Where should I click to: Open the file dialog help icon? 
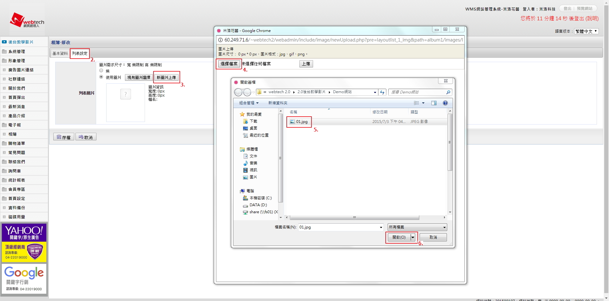[445, 103]
